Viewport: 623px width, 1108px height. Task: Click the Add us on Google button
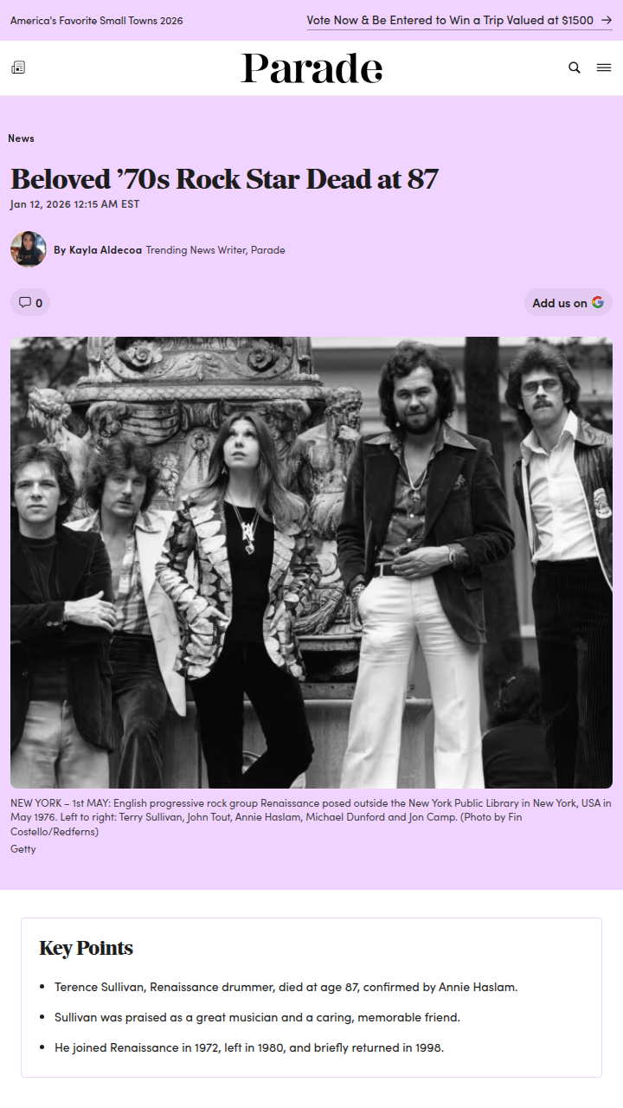coord(568,302)
